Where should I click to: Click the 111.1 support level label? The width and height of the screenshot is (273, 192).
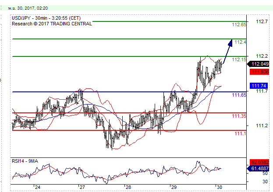(240, 133)
